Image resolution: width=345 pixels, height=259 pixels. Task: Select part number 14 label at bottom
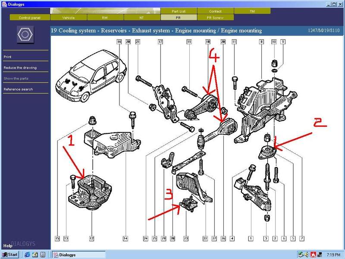(125, 238)
